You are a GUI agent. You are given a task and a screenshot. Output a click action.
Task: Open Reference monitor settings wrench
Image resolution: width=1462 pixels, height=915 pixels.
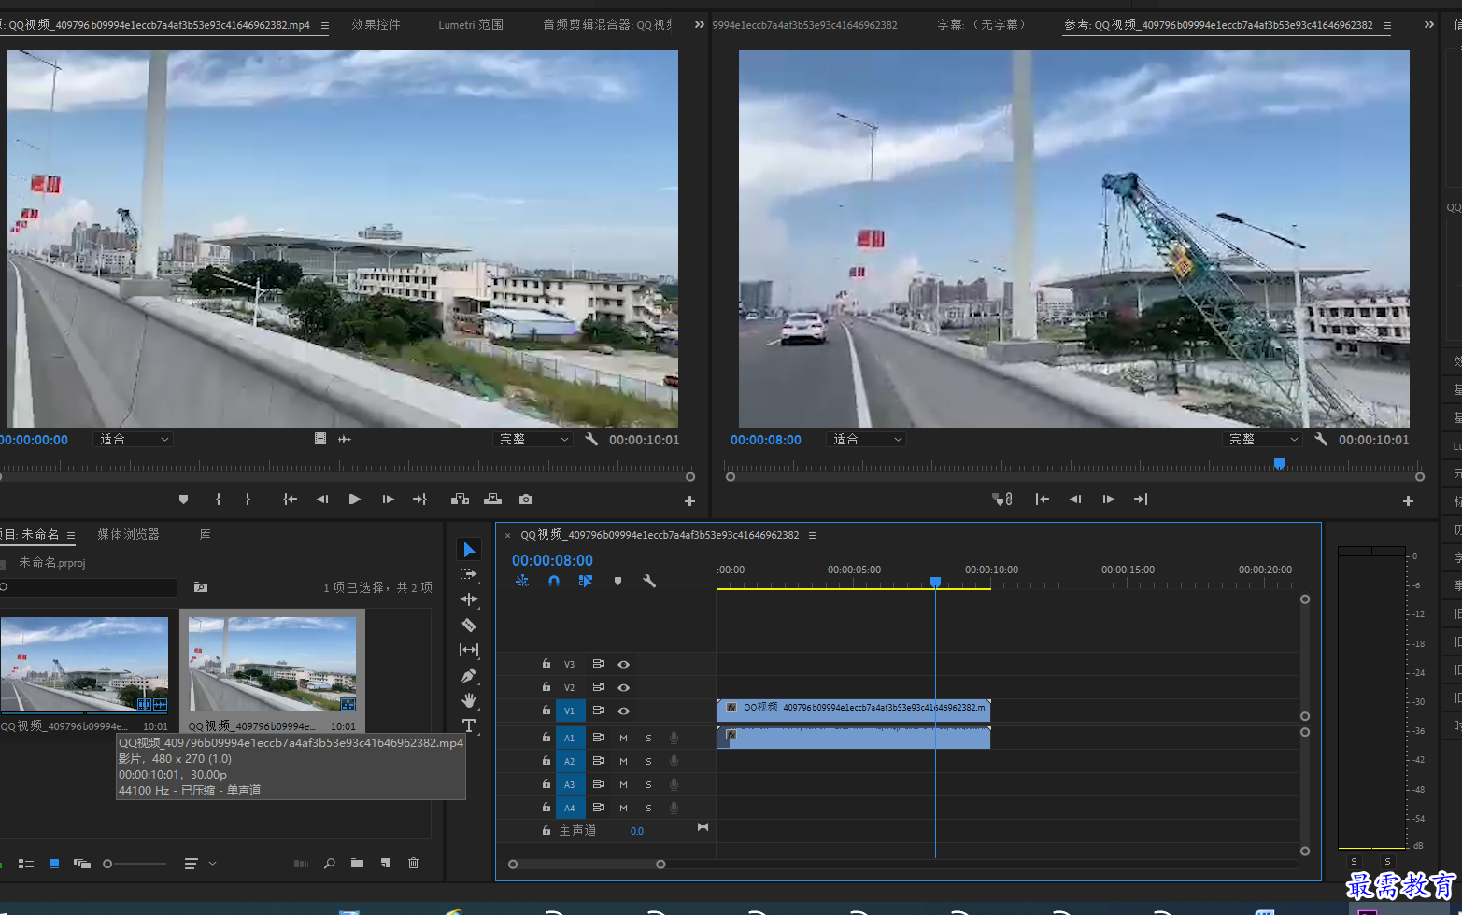pyautogui.click(x=1321, y=439)
